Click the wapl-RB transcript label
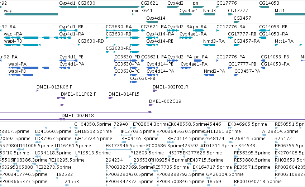 13,41
